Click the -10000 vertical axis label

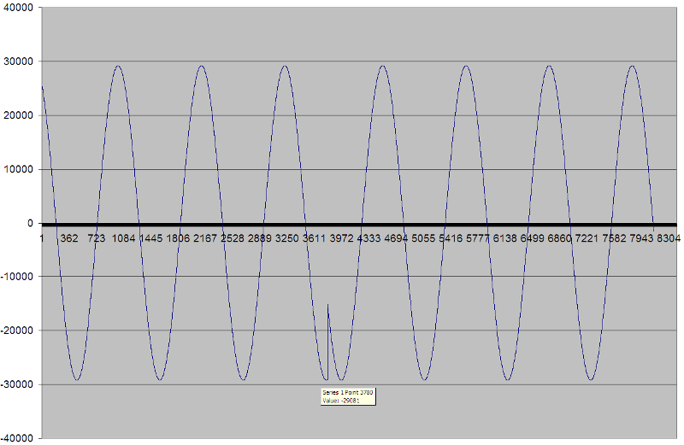[x=17, y=277]
